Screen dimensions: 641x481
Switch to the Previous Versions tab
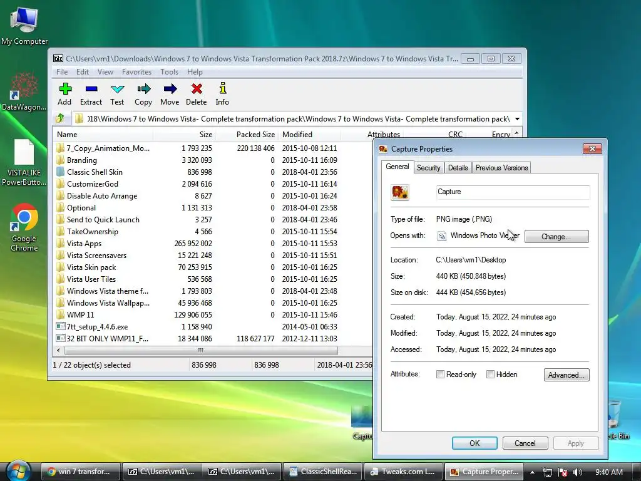click(501, 168)
